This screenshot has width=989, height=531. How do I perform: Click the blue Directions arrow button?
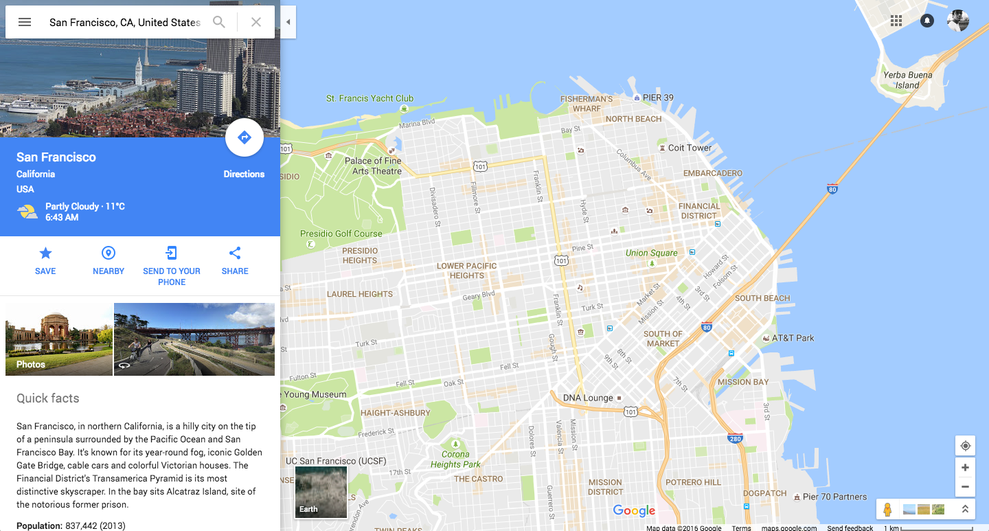pos(245,137)
